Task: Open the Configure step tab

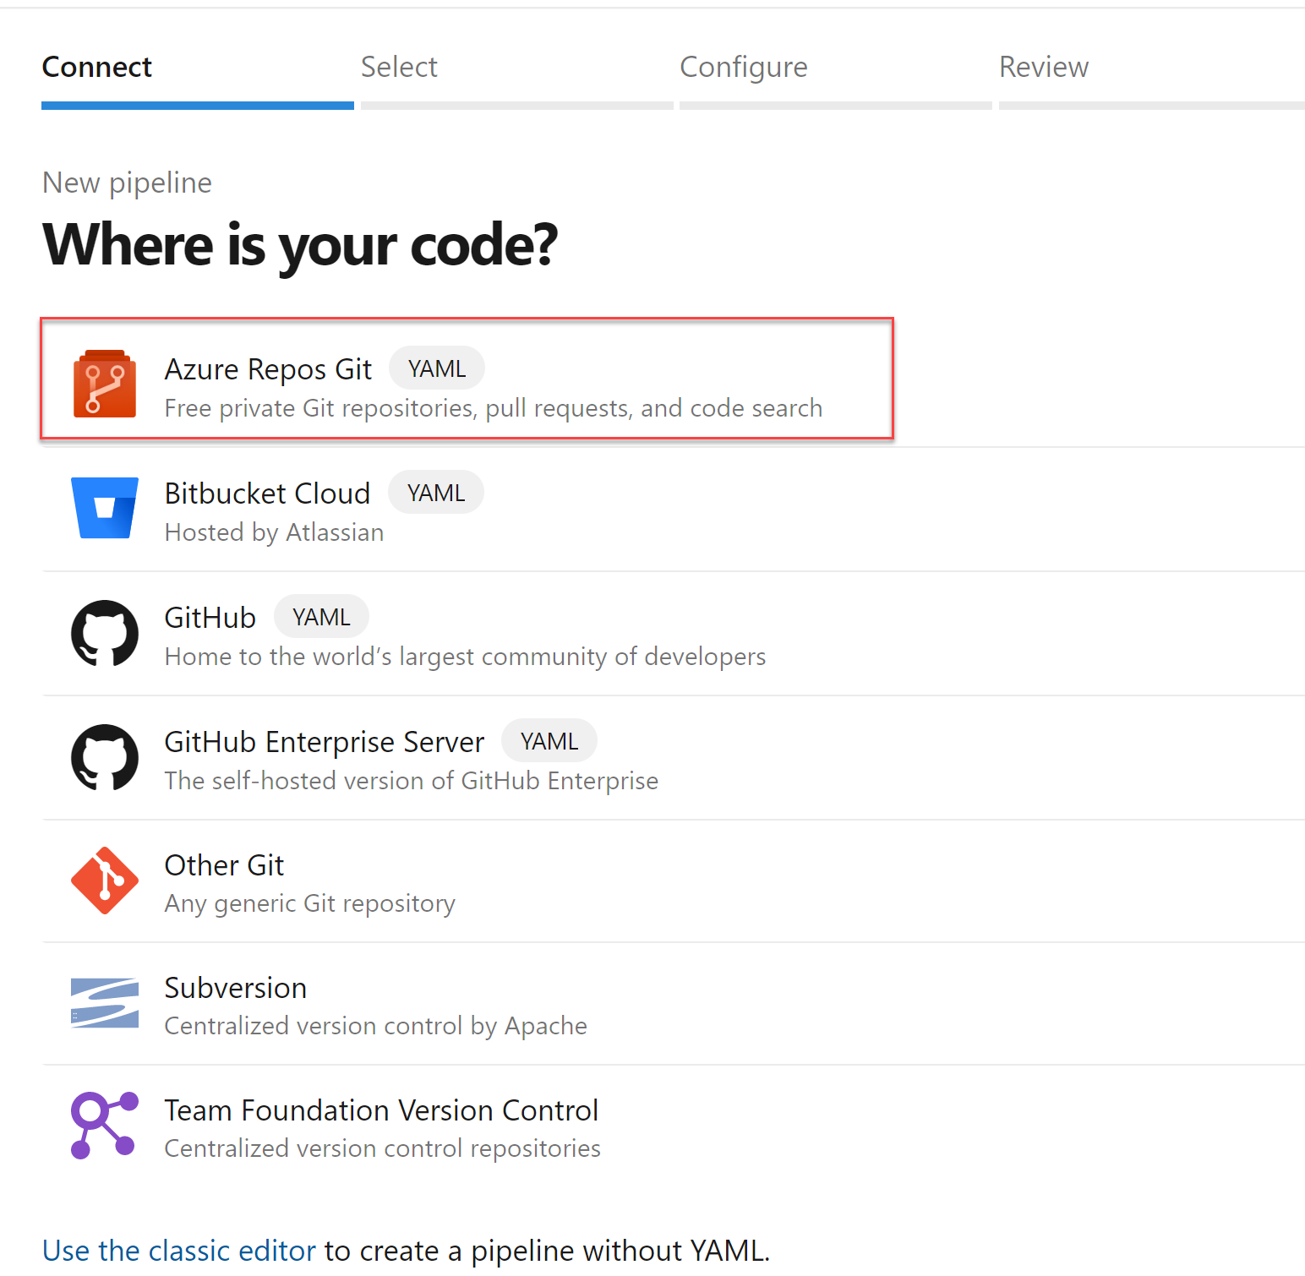Action: point(743,68)
